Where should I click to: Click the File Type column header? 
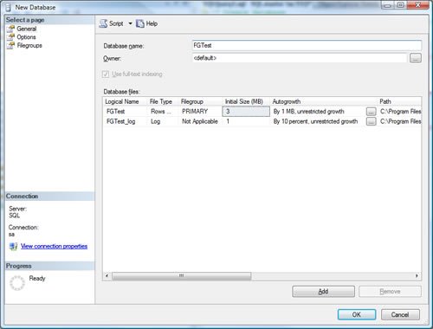pyautogui.click(x=161, y=101)
